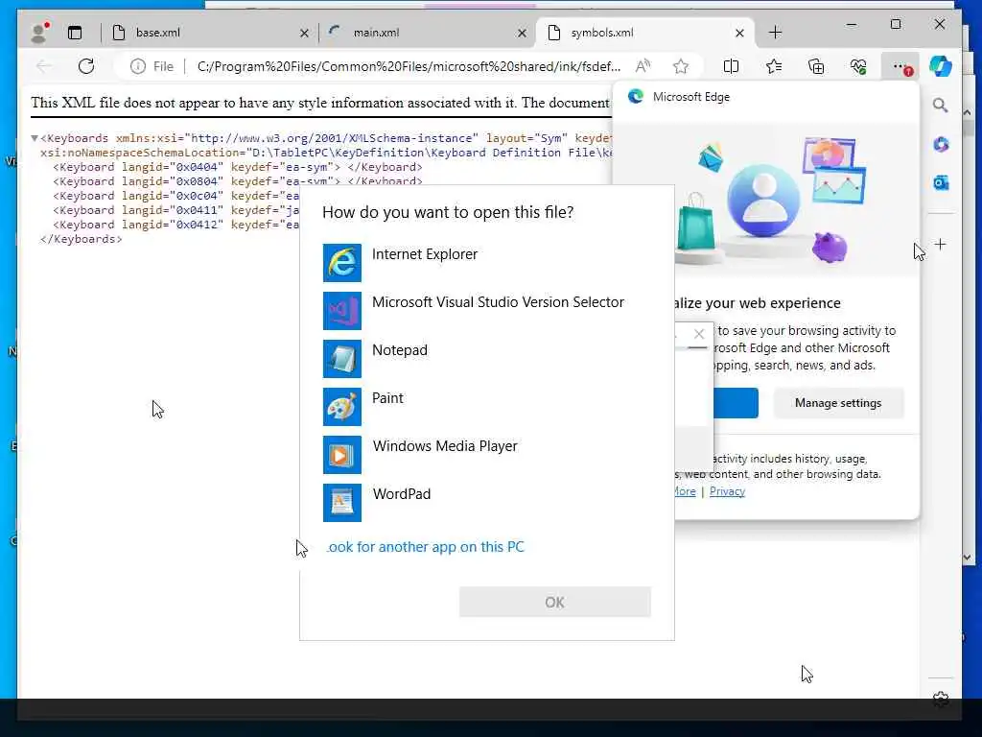Viewport: 982px width, 737px height.
Task: Click the sidebar Search icon
Action: 940,106
